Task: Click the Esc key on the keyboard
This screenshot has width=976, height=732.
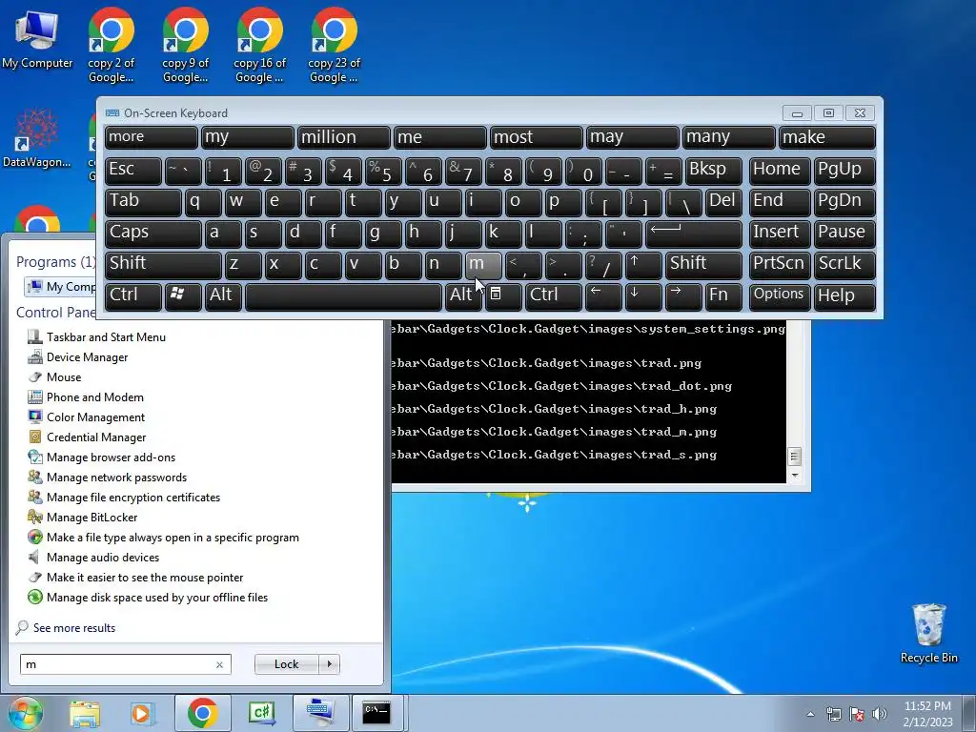Action: coord(133,170)
